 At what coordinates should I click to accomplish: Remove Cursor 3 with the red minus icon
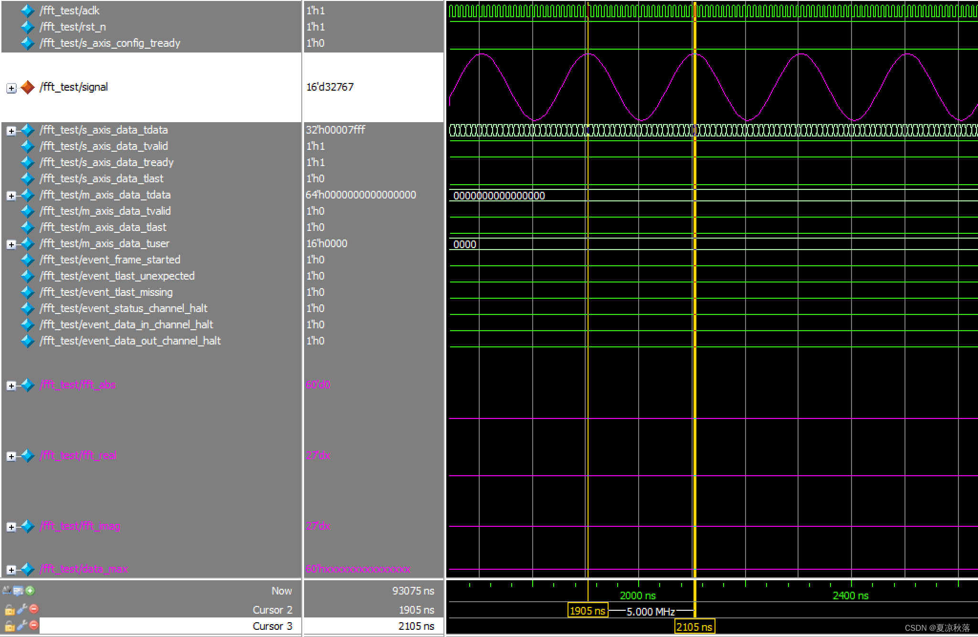(x=34, y=625)
